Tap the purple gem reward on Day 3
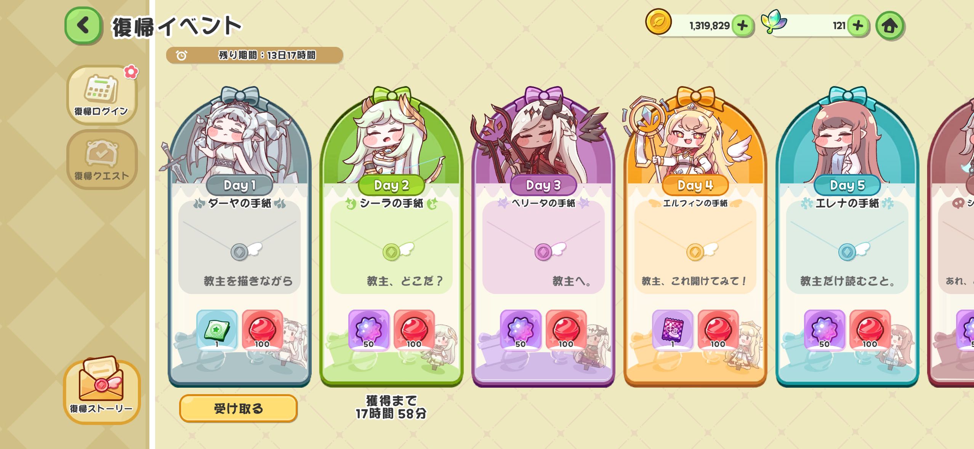 tap(521, 330)
